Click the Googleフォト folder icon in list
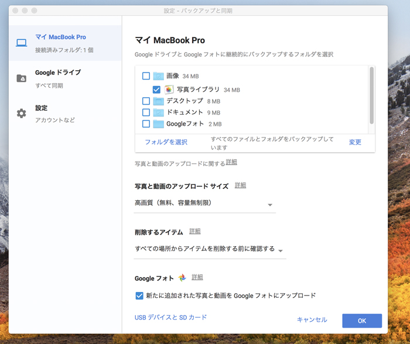 click(x=158, y=124)
